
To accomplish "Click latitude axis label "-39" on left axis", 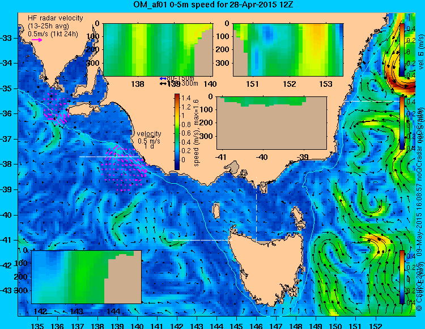I will [x=6, y=189].
